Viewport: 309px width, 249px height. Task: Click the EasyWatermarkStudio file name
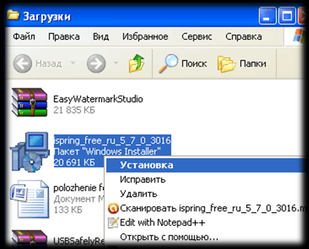coord(98,99)
